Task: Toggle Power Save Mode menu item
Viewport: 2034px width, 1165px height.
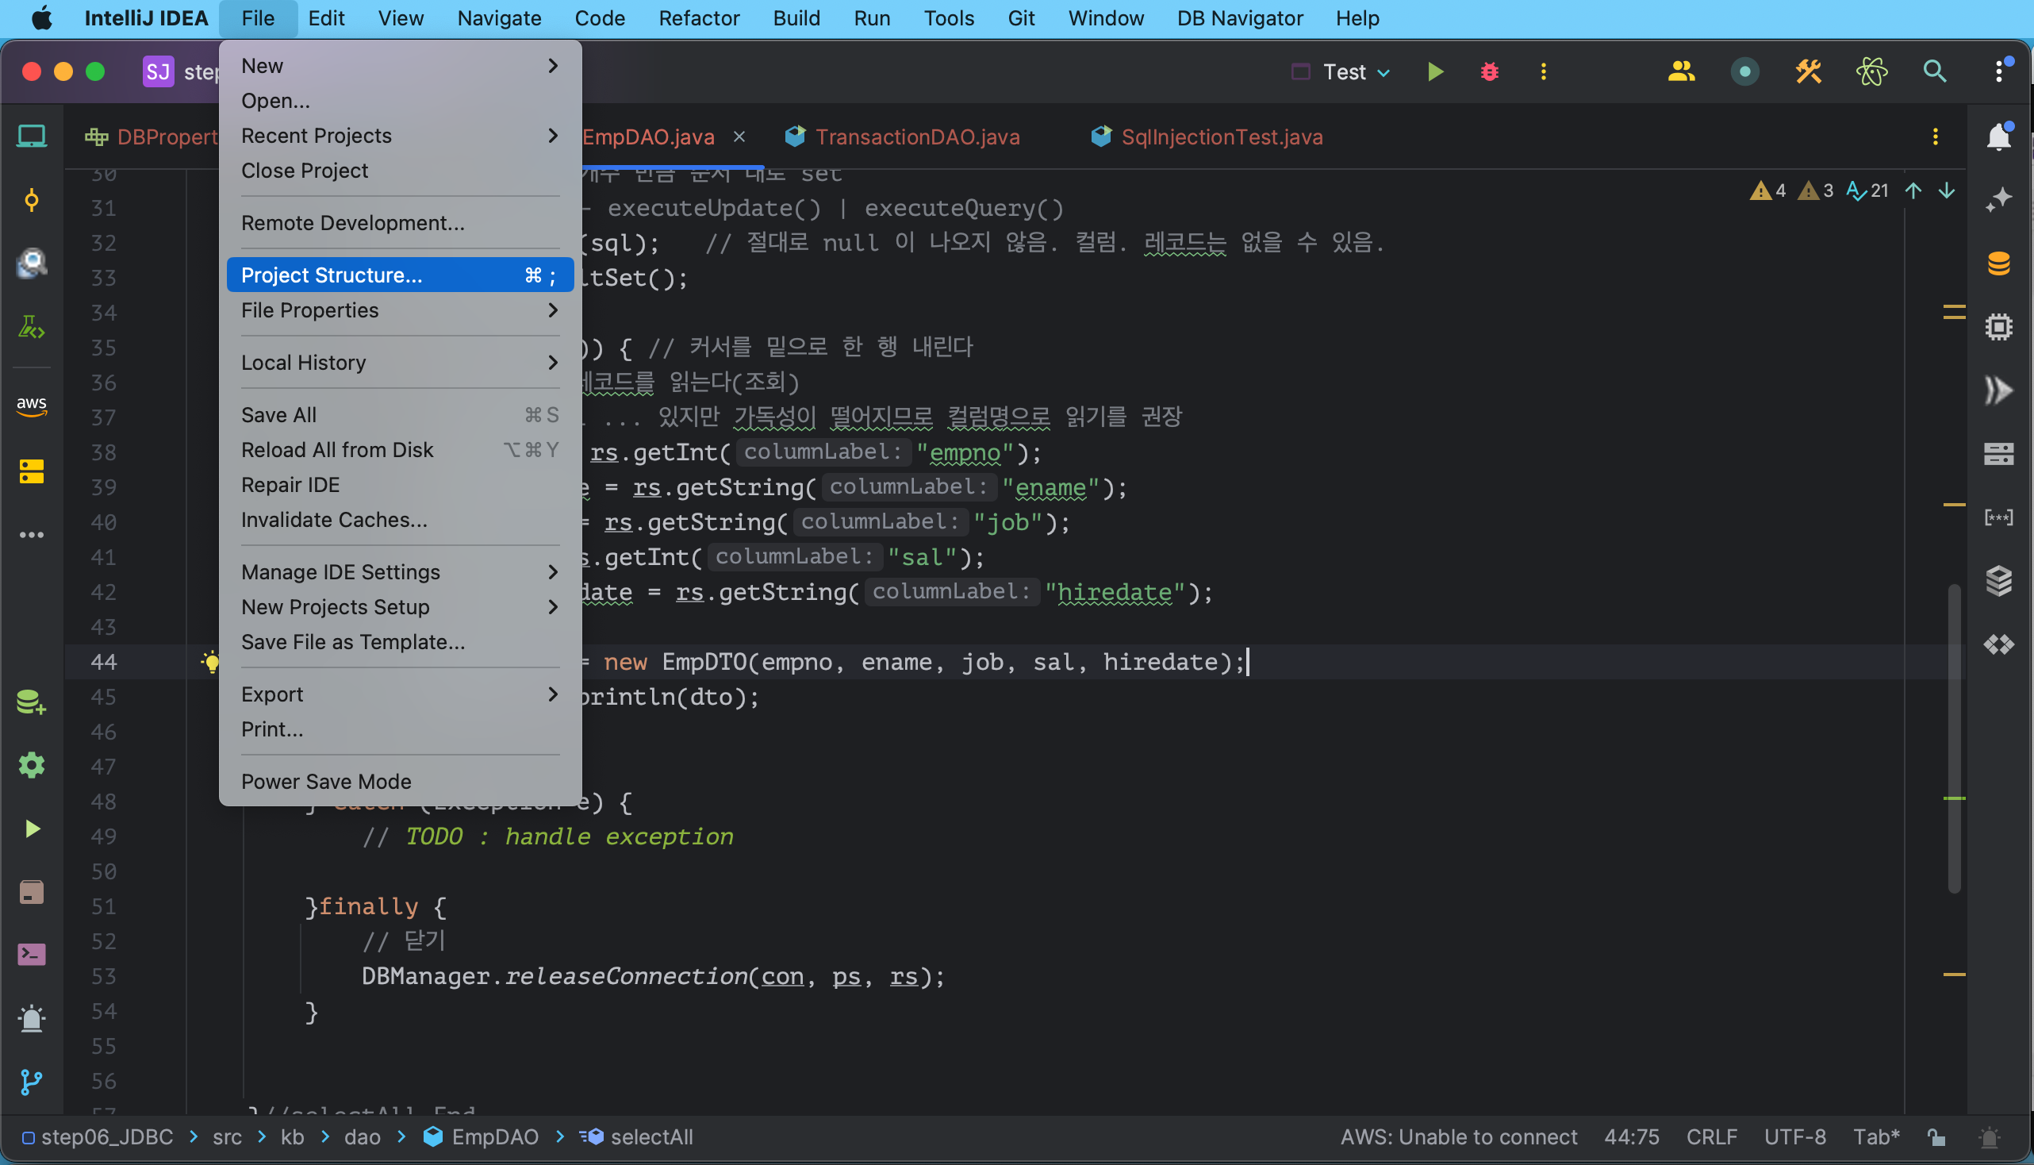Action: coord(326,781)
